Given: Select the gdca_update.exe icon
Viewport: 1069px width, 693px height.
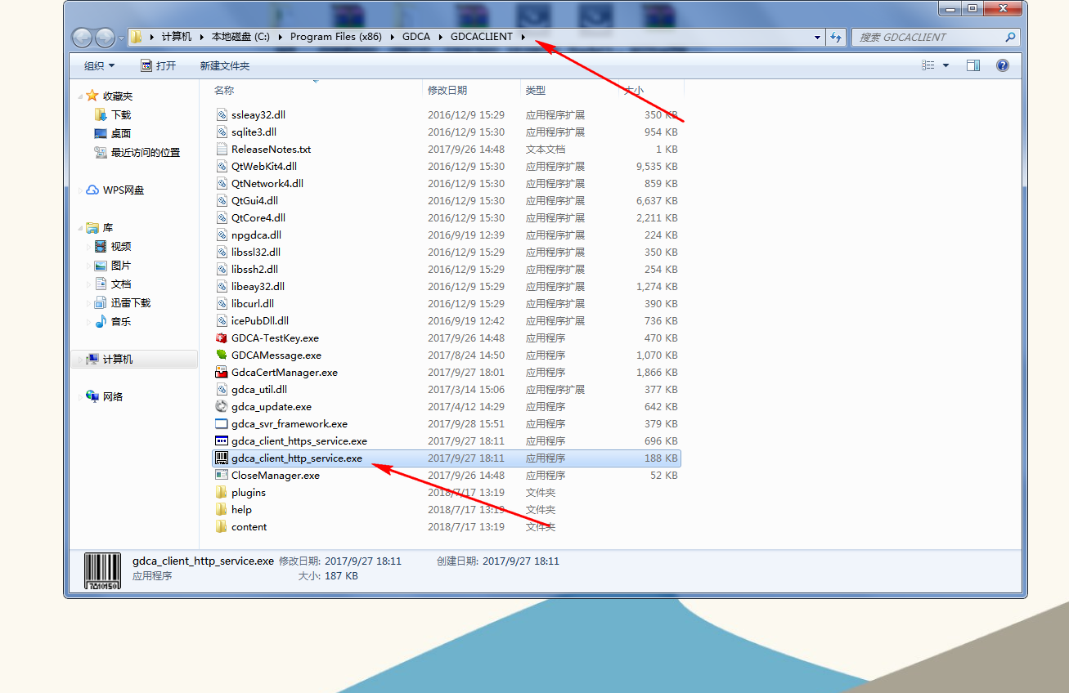Looking at the screenshot, I should [221, 407].
